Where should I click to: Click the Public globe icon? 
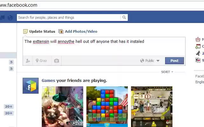[x=142, y=61]
